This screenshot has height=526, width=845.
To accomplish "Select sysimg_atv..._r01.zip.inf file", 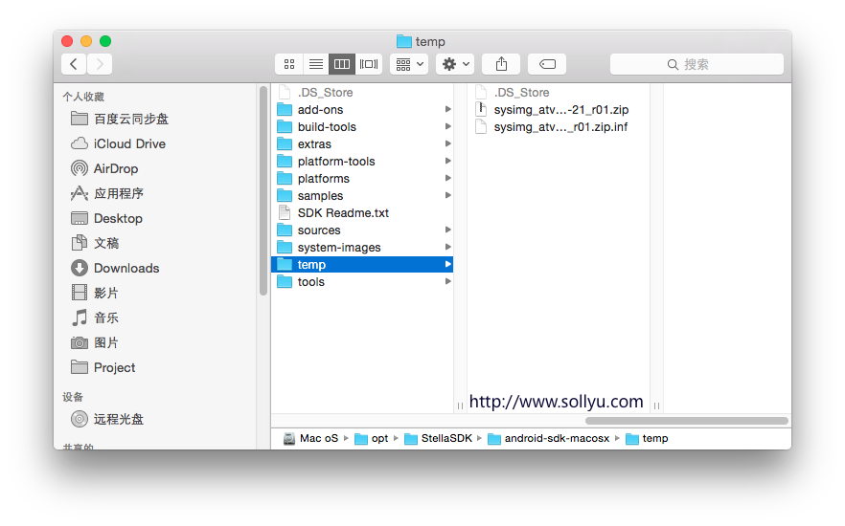I will [x=560, y=127].
